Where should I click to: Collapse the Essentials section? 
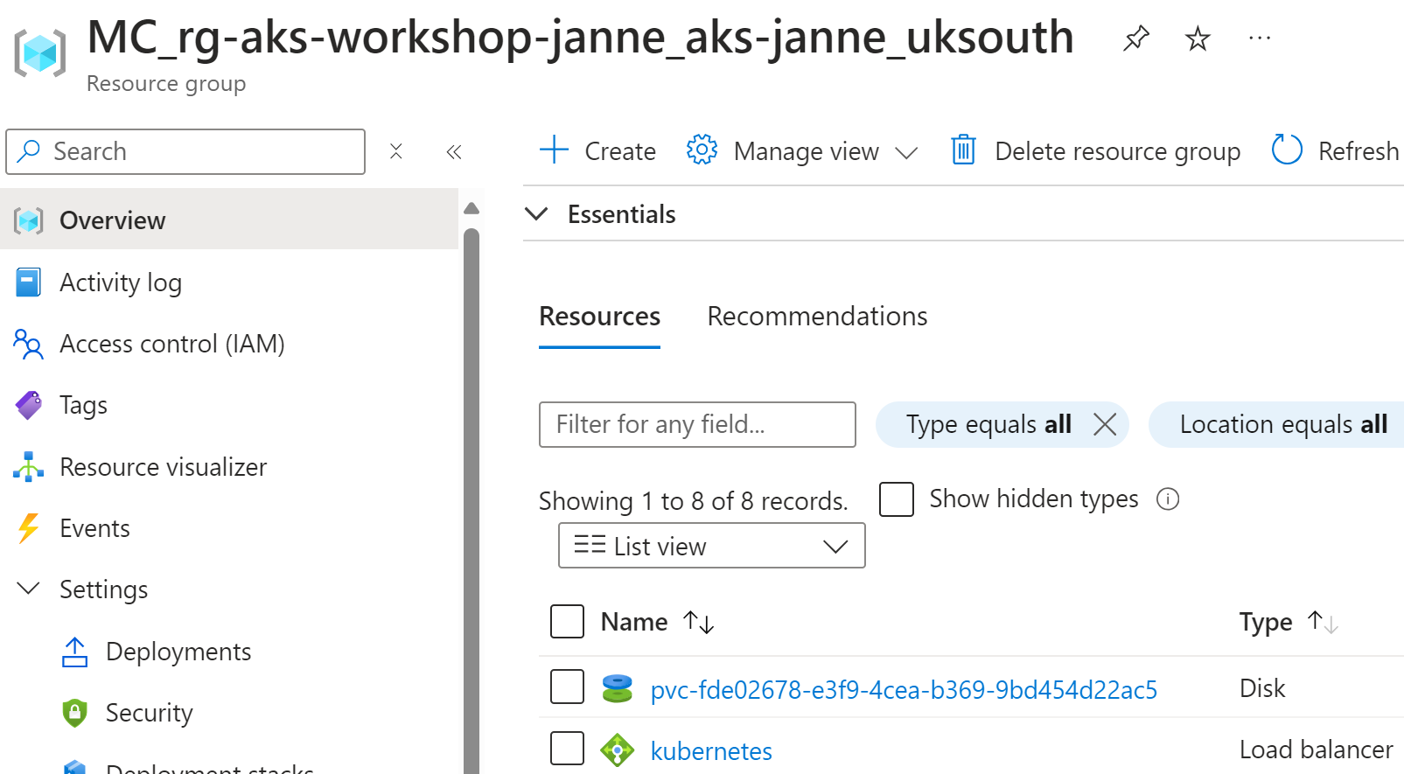tap(536, 213)
